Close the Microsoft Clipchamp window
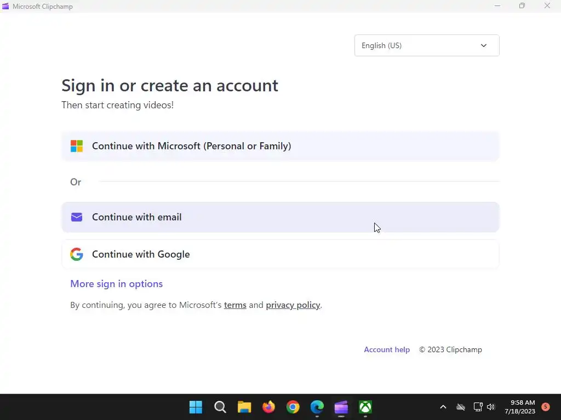Image resolution: width=561 pixels, height=420 pixels. 547,6
